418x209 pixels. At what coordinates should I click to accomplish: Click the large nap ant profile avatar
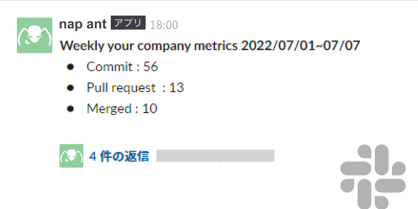coord(35,35)
